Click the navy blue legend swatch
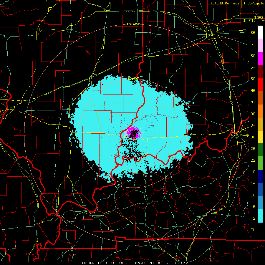Image resolution: width=265 pixels, height=265 pixels. (260, 176)
